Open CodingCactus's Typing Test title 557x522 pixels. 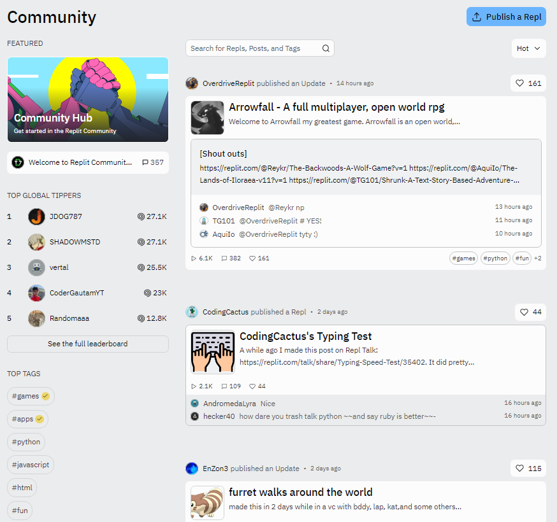(305, 336)
